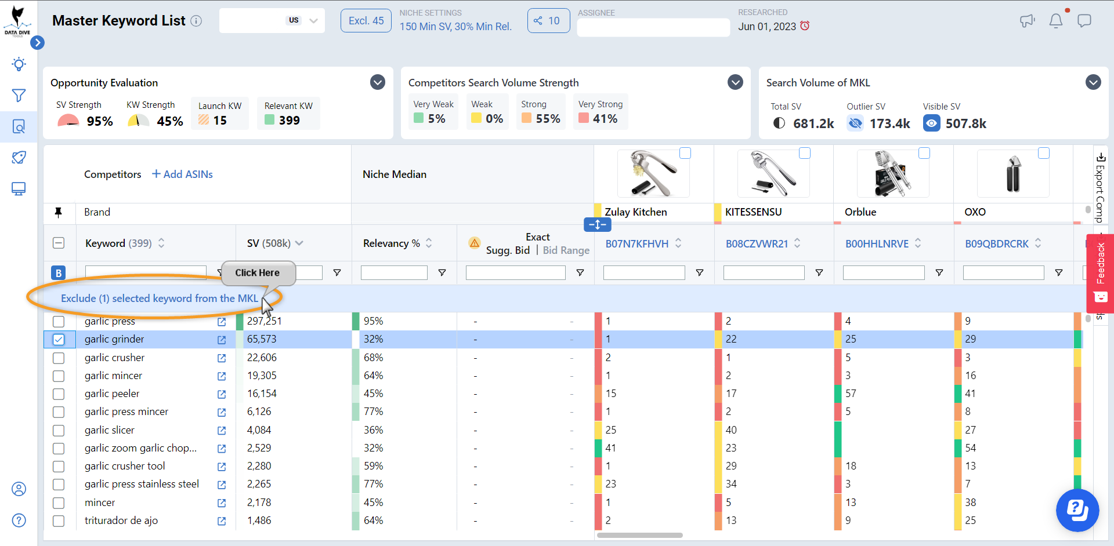Click the info icon beside Master Keyword List
The image size is (1114, 546).
tap(196, 21)
